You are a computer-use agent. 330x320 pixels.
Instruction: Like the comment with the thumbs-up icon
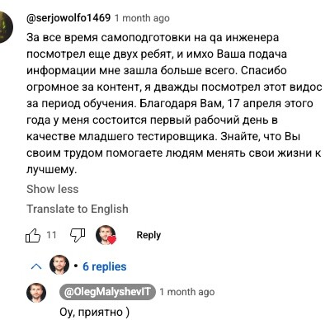click(33, 235)
